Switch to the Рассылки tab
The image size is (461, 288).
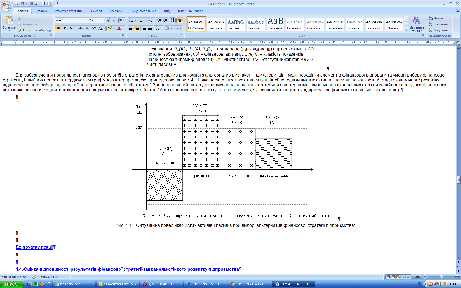click(x=116, y=11)
